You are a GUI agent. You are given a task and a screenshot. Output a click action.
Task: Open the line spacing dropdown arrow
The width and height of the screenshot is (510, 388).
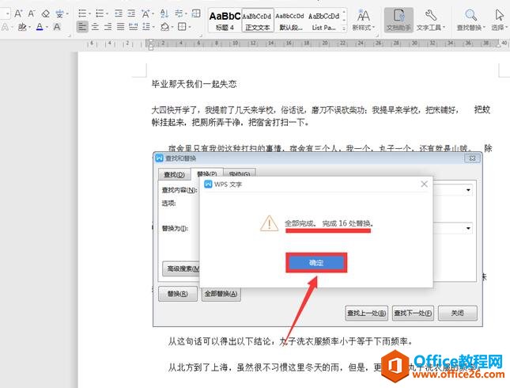[153, 27]
